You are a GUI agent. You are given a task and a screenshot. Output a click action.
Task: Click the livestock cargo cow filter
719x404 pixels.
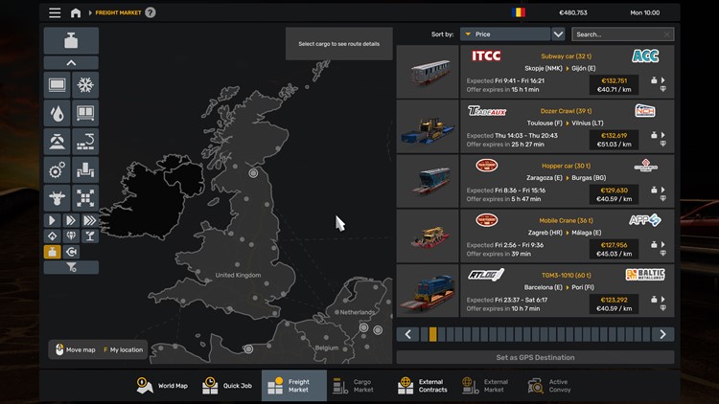57,198
